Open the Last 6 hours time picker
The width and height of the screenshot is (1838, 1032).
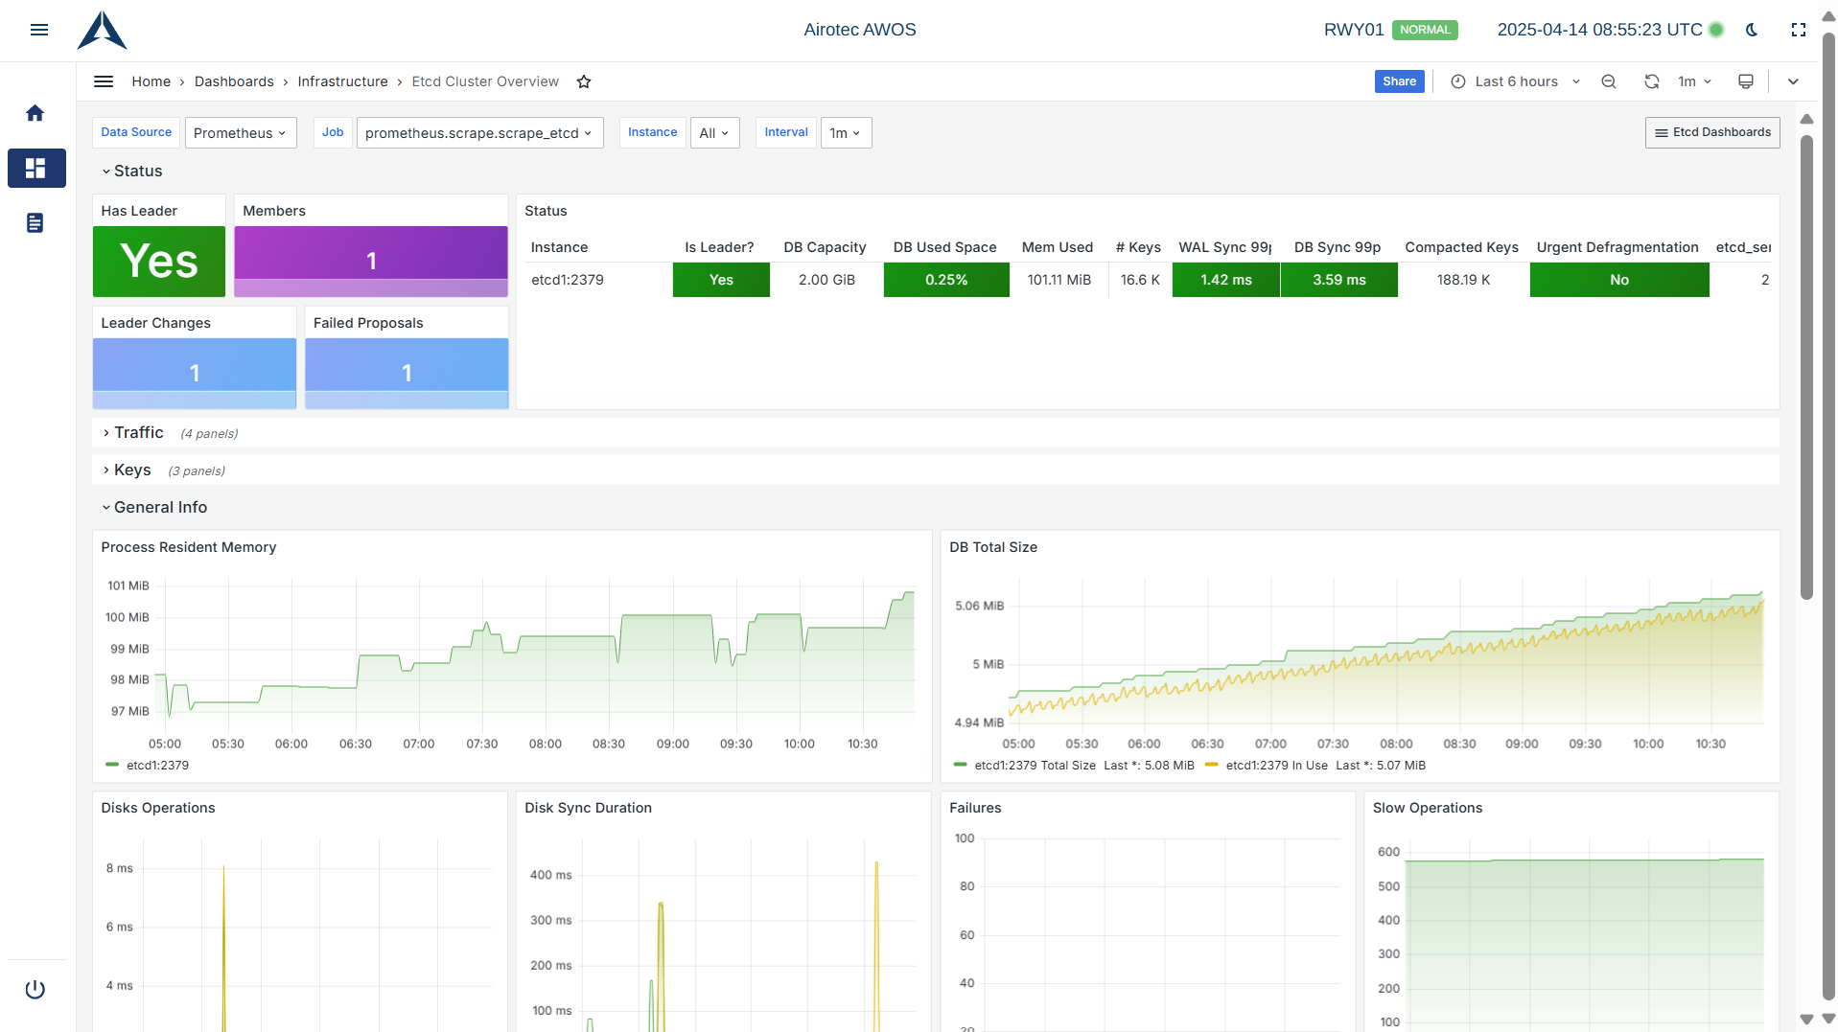(1516, 82)
